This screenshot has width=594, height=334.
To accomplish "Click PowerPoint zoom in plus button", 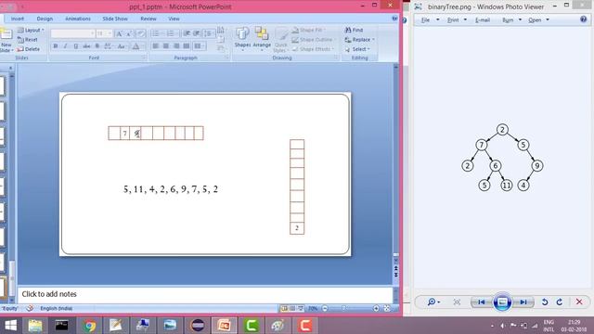I will (376, 309).
